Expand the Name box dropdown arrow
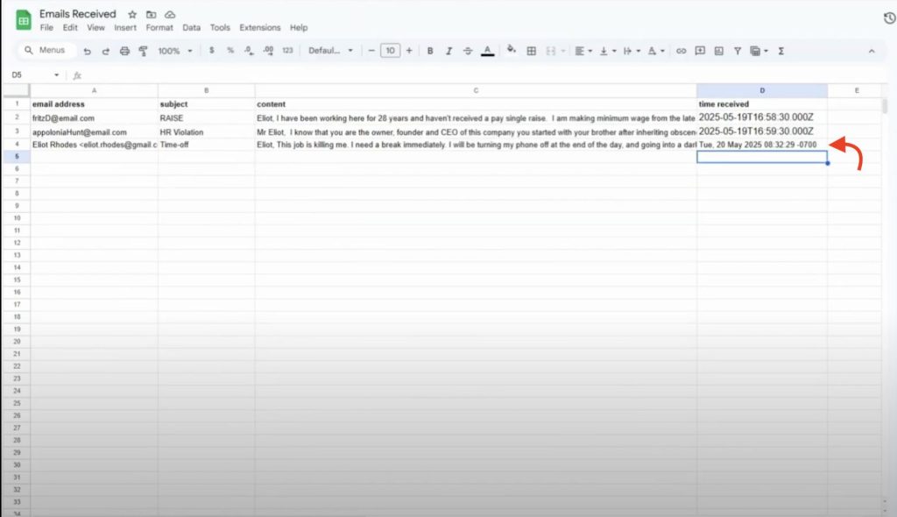The image size is (897, 517). tap(56, 75)
